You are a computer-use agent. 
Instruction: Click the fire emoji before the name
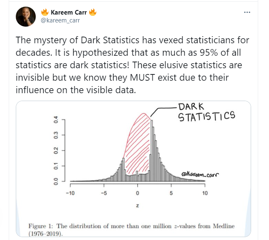point(44,12)
